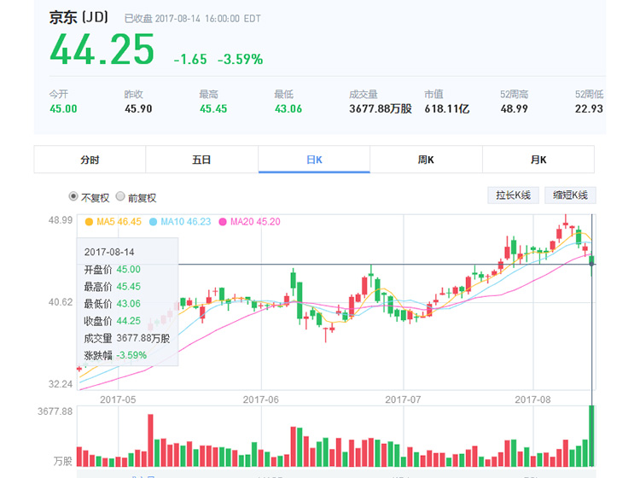Image resolution: width=640 pixels, height=478 pixels.
Task: Click the 京东 (JD) stock title
Action: coord(79,18)
